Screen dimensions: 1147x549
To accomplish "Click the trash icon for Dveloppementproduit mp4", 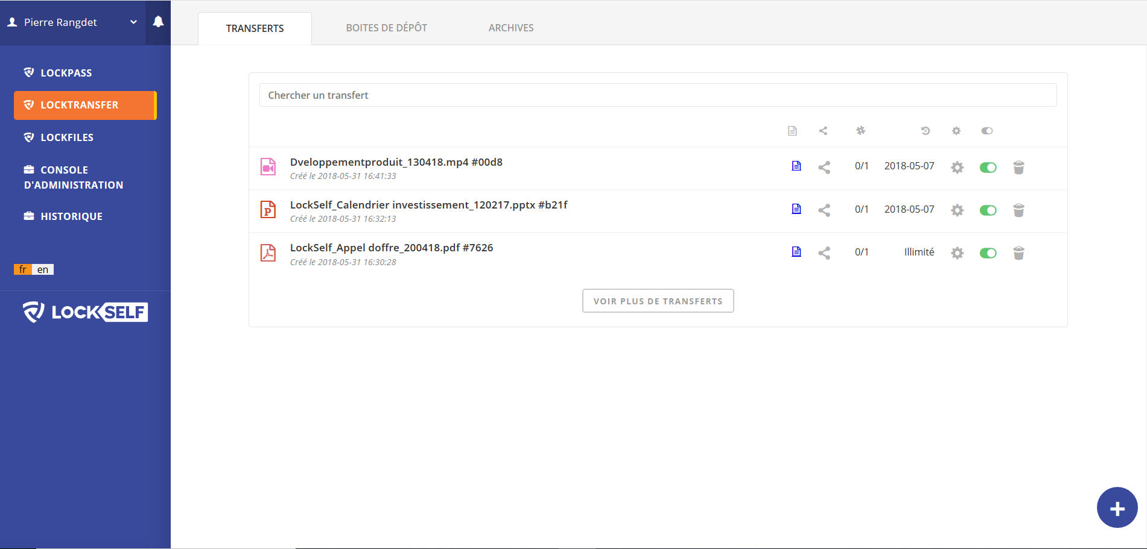I will [x=1018, y=168].
